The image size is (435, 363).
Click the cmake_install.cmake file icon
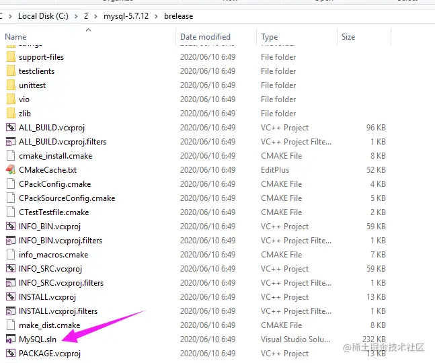coord(11,155)
